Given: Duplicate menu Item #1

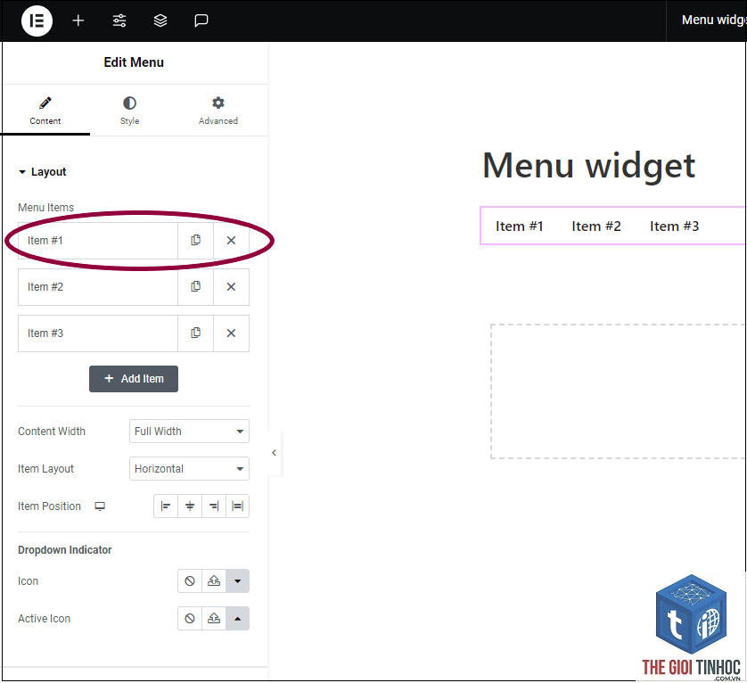Looking at the screenshot, I should (195, 240).
